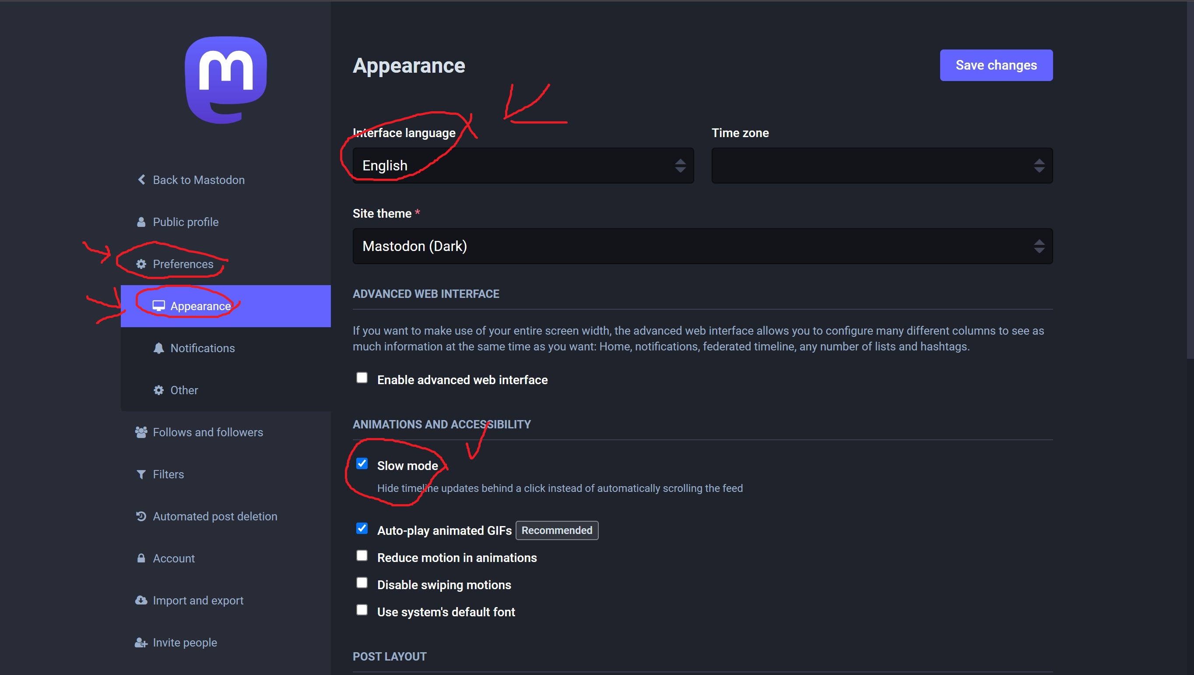This screenshot has height=675, width=1194.
Task: Click the Disable swiping motions label
Action: pyautogui.click(x=444, y=585)
